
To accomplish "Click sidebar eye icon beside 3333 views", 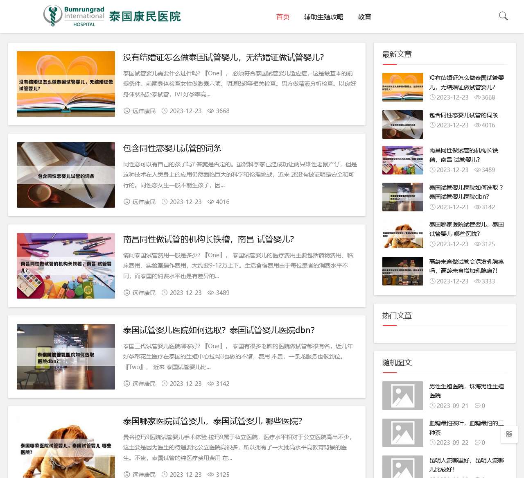I will point(477,281).
